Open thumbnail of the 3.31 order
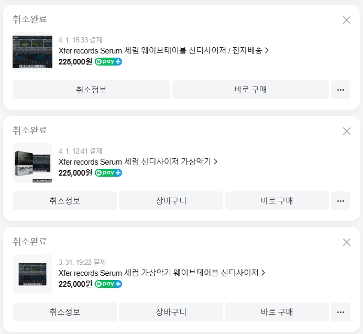 32,274
